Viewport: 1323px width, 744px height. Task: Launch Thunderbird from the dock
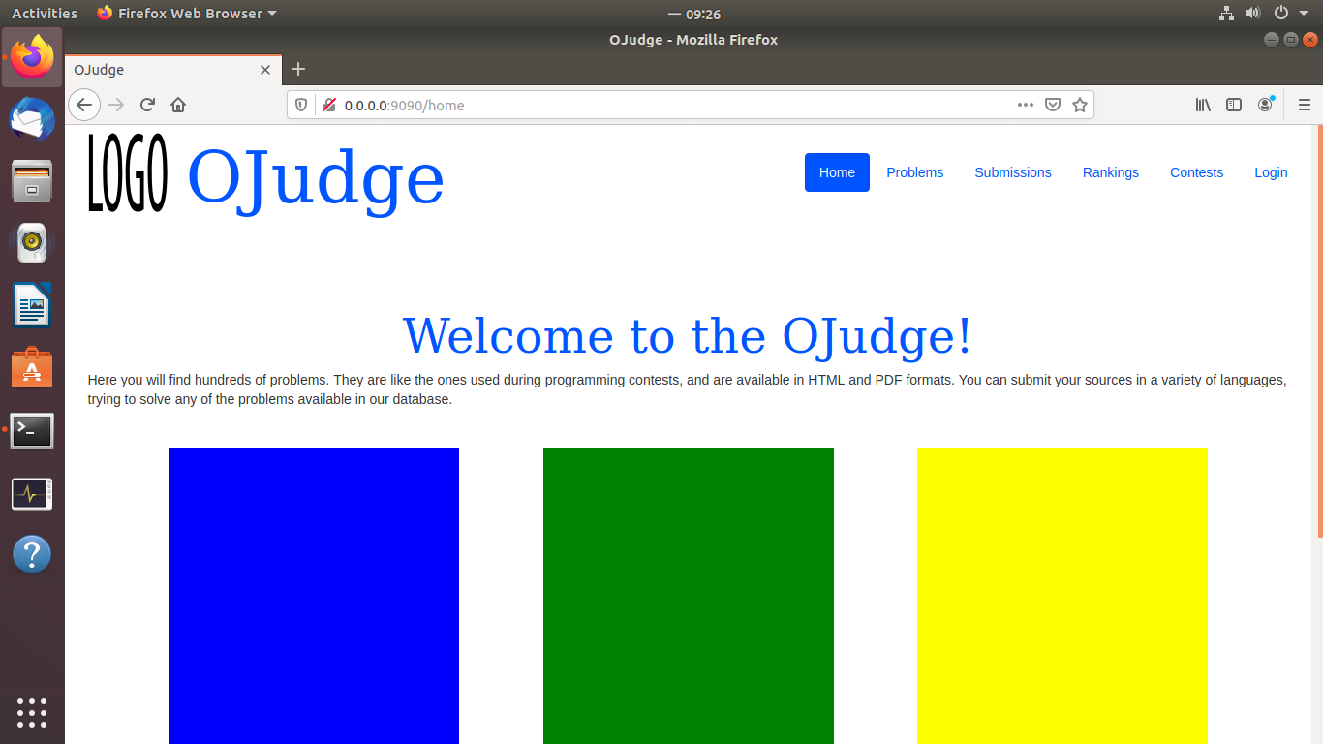(x=32, y=118)
